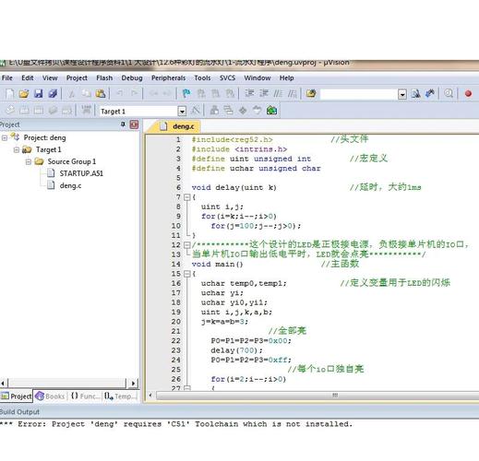Viewport: 479px width, 461px height.
Task: Open Target Options wand icon
Action: click(196, 110)
